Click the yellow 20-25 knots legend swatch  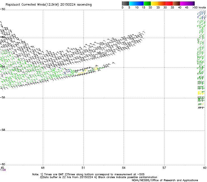[154, 3]
